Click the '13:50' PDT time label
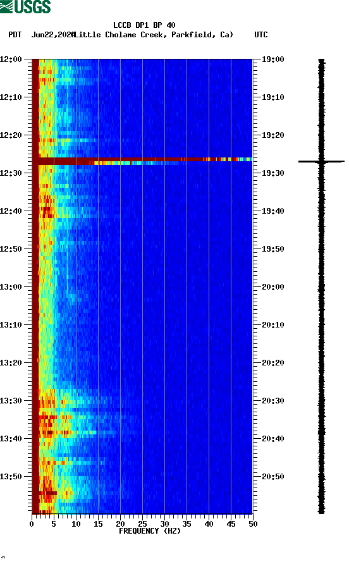The width and height of the screenshot is (349, 564). [x=11, y=477]
